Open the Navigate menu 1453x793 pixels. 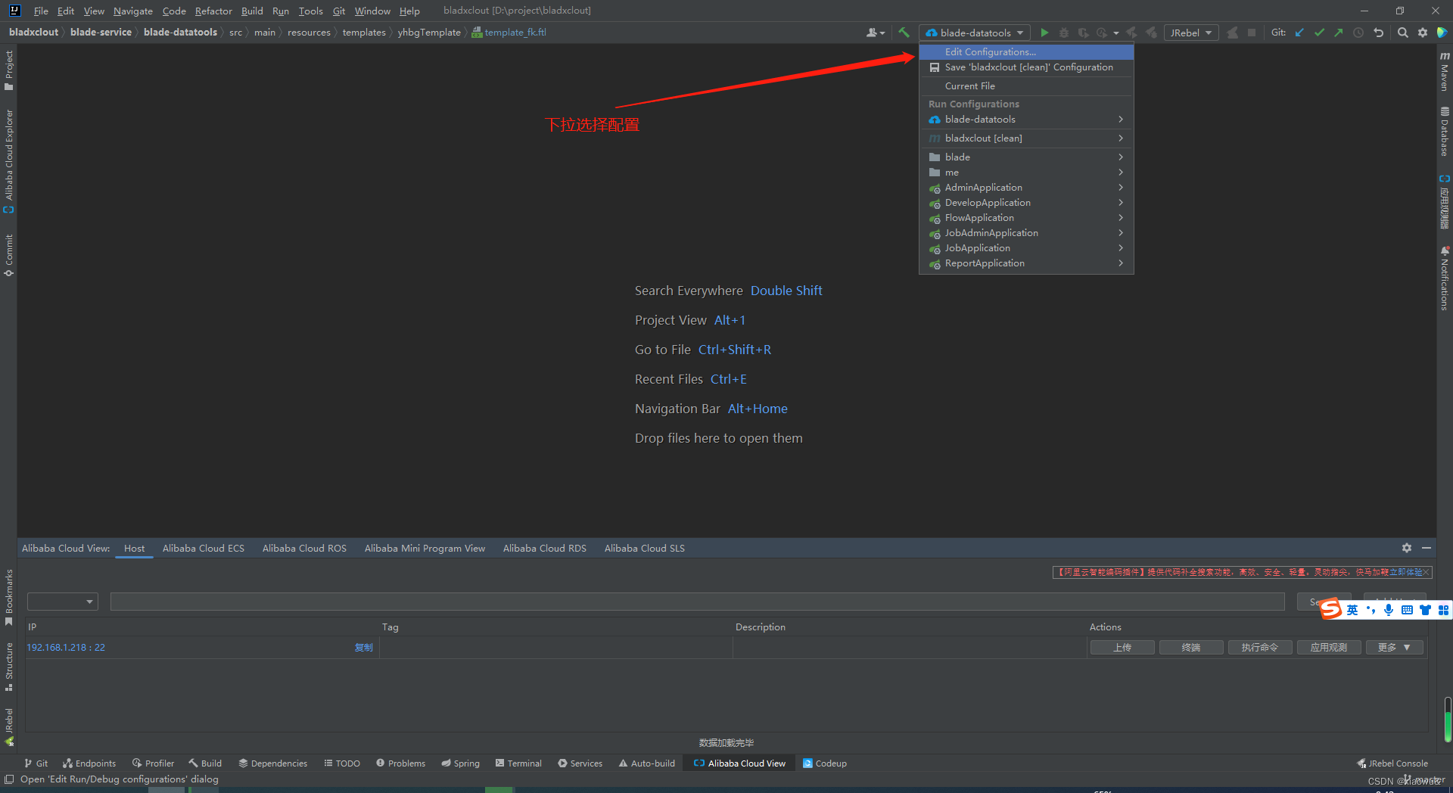point(133,11)
